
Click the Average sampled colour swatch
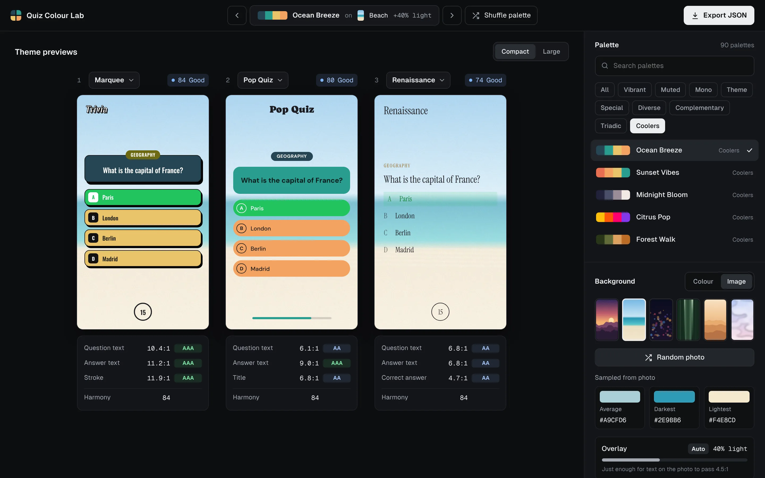pyautogui.click(x=620, y=397)
